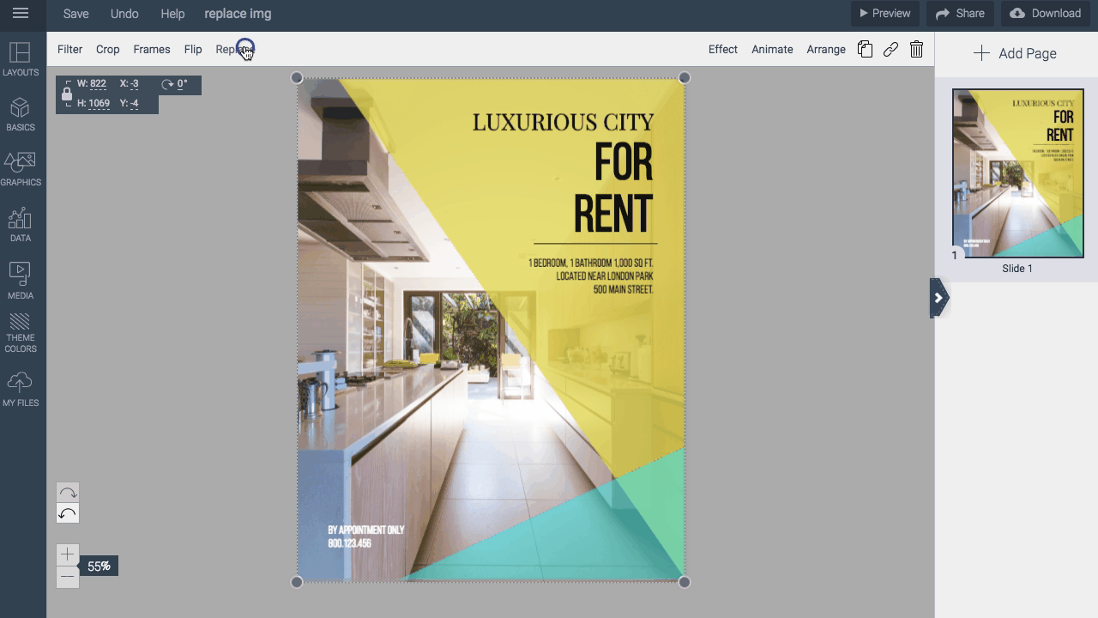The width and height of the screenshot is (1098, 618).
Task: Insert a link on the image
Action: [890, 49]
